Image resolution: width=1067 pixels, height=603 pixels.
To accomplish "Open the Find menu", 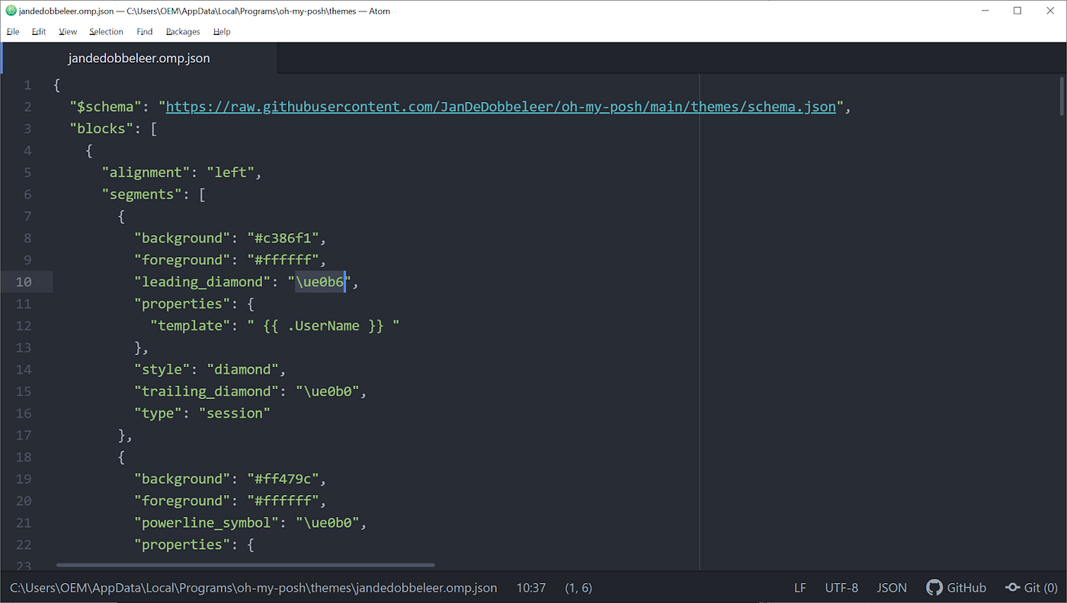I will [x=144, y=31].
